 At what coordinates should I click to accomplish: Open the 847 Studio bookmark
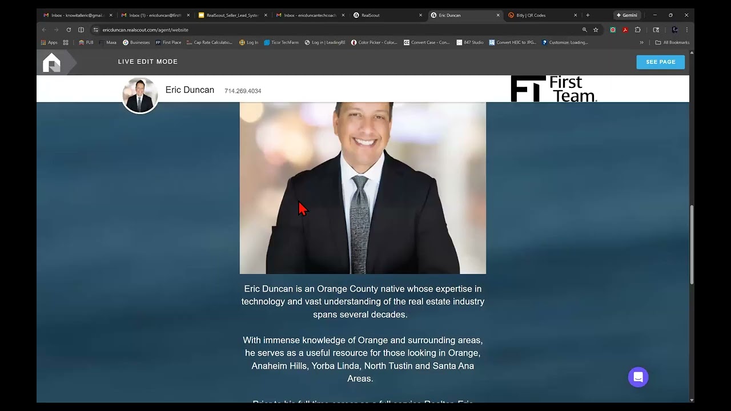tap(470, 42)
